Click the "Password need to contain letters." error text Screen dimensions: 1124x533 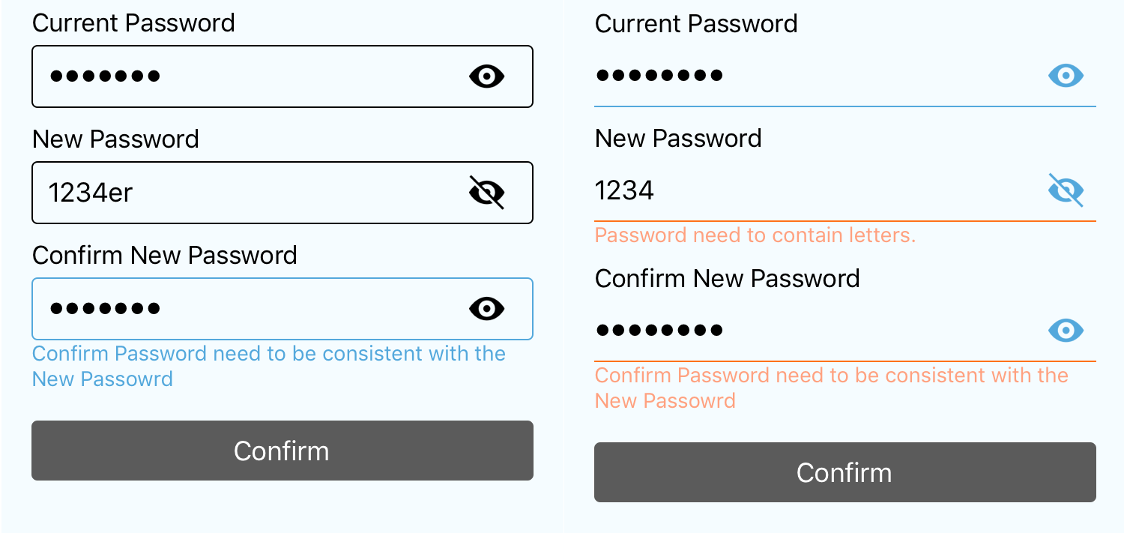pyautogui.click(x=755, y=235)
